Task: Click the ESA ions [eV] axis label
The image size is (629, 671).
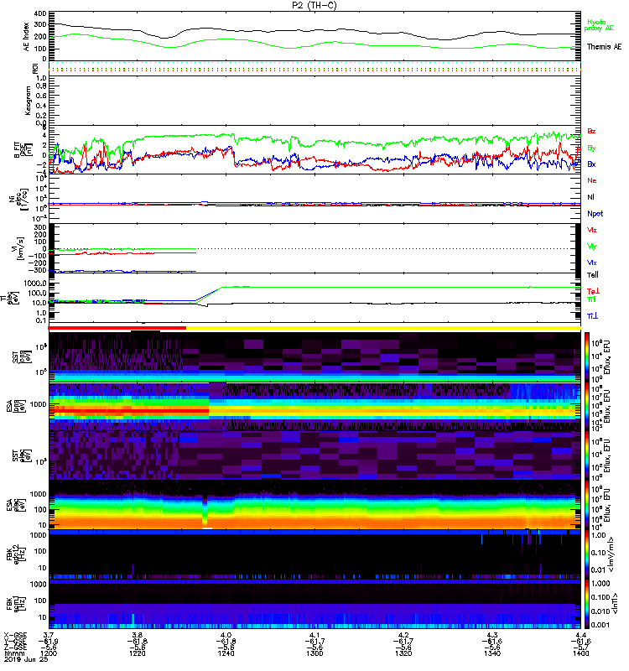Action: (x=15, y=406)
